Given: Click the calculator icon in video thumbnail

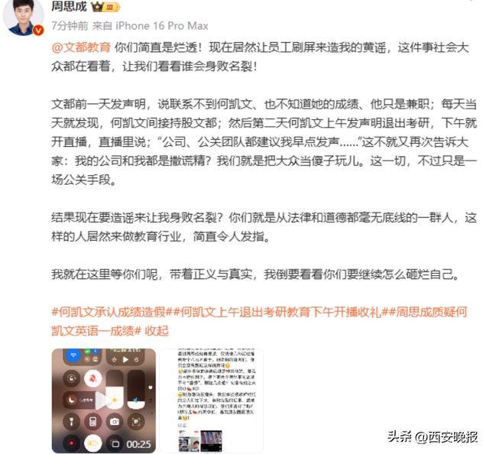Looking at the screenshot, I should [93, 422].
